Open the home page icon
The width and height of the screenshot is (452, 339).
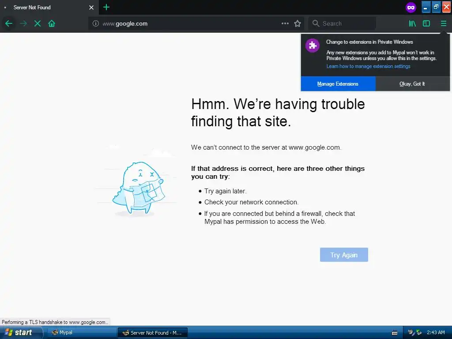52,23
